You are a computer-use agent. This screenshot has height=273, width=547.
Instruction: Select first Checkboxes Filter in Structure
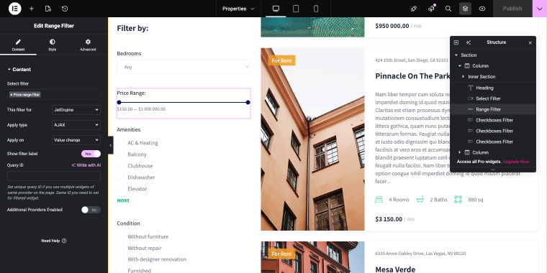492,120
